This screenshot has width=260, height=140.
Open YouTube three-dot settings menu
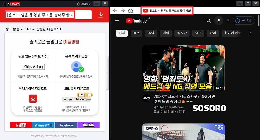coord(228,21)
